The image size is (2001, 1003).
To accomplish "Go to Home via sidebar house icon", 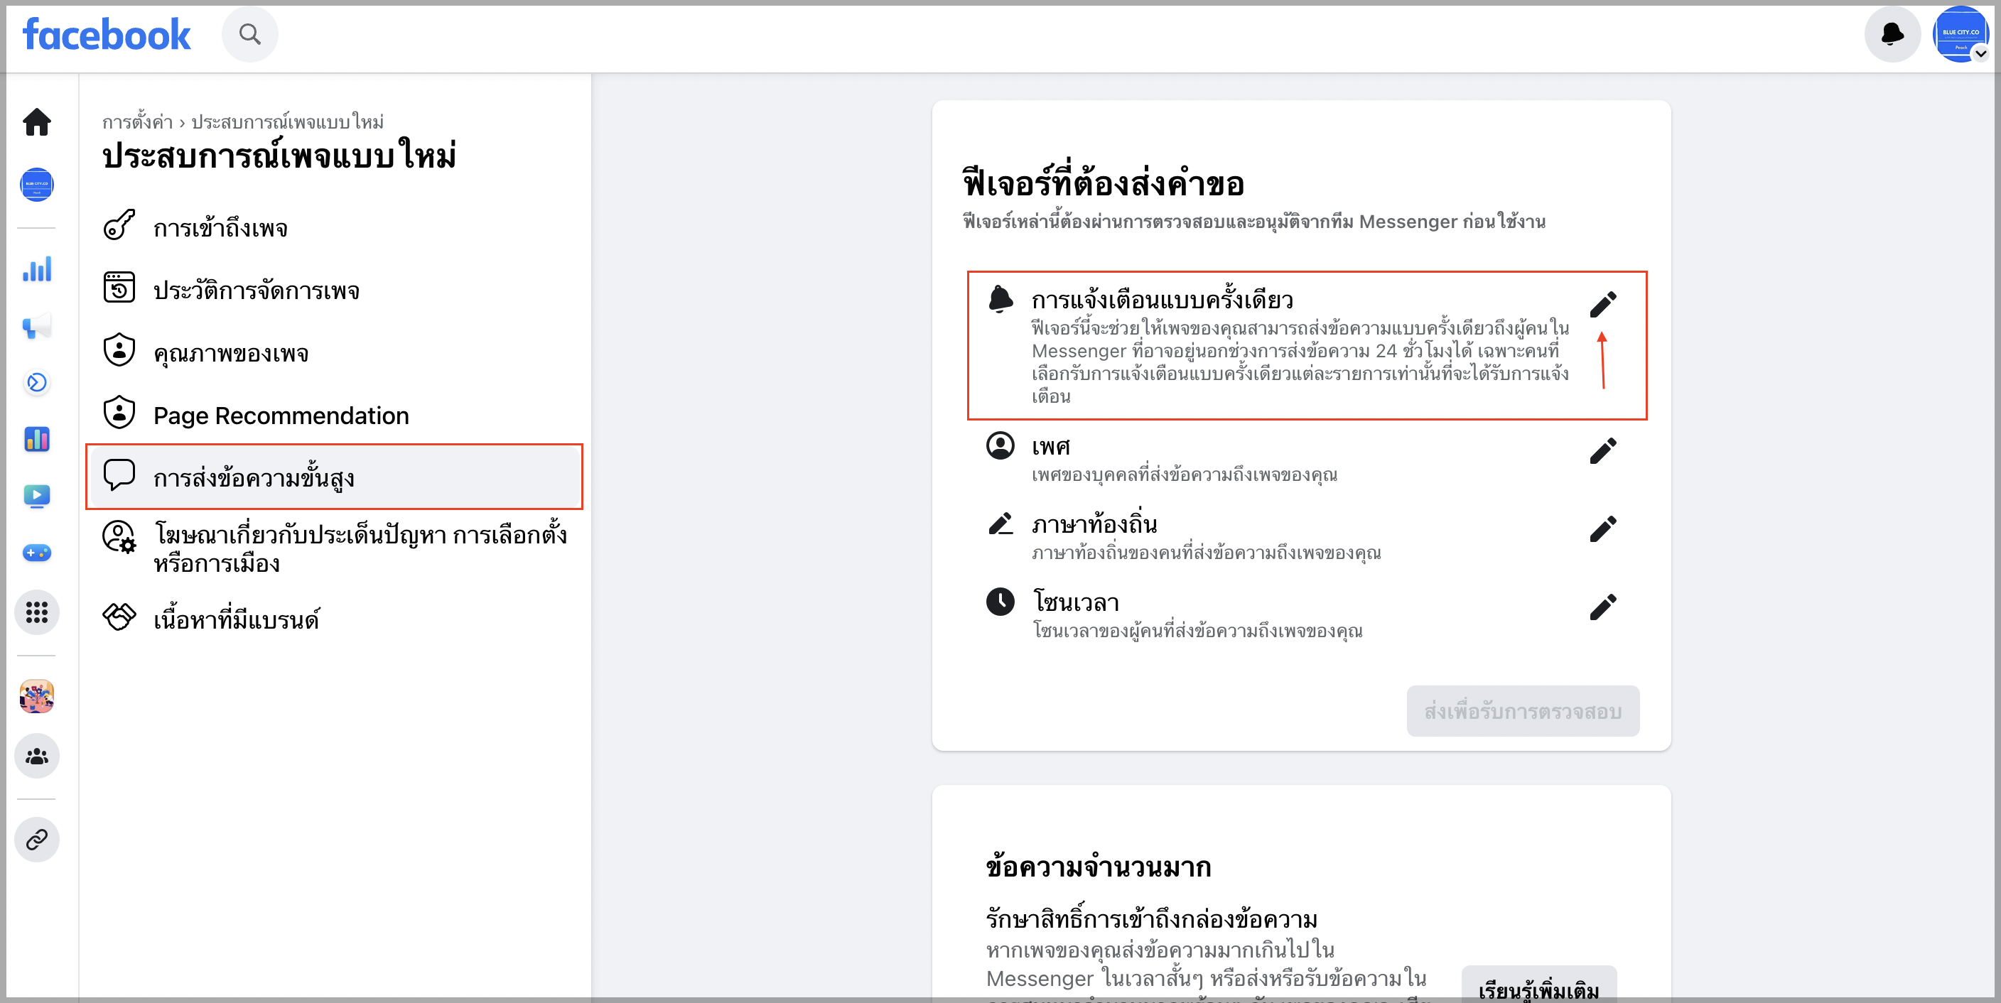I will tap(36, 122).
